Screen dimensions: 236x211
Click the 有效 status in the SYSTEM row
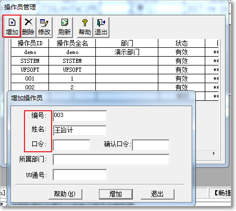click(182, 61)
